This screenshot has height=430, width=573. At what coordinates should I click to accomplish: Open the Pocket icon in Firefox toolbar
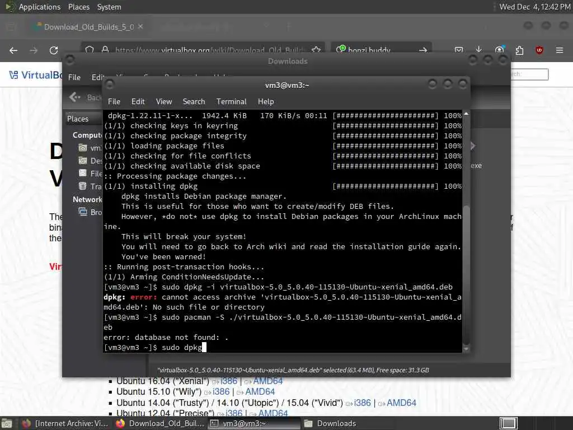click(x=459, y=50)
